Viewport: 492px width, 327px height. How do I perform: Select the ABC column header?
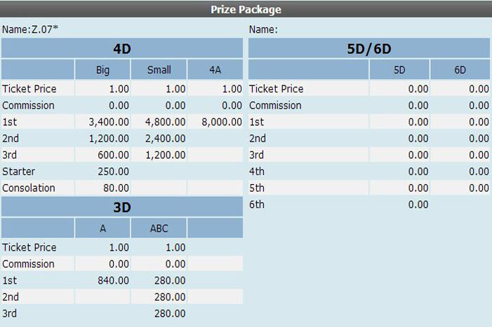click(159, 228)
